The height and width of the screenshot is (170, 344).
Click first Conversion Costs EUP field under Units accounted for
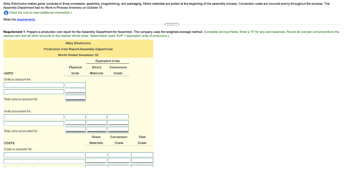point(118,117)
